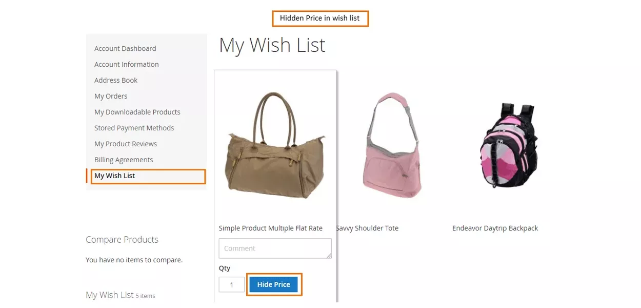Click the My Wish List page heading
This screenshot has height=308, width=641.
272,45
